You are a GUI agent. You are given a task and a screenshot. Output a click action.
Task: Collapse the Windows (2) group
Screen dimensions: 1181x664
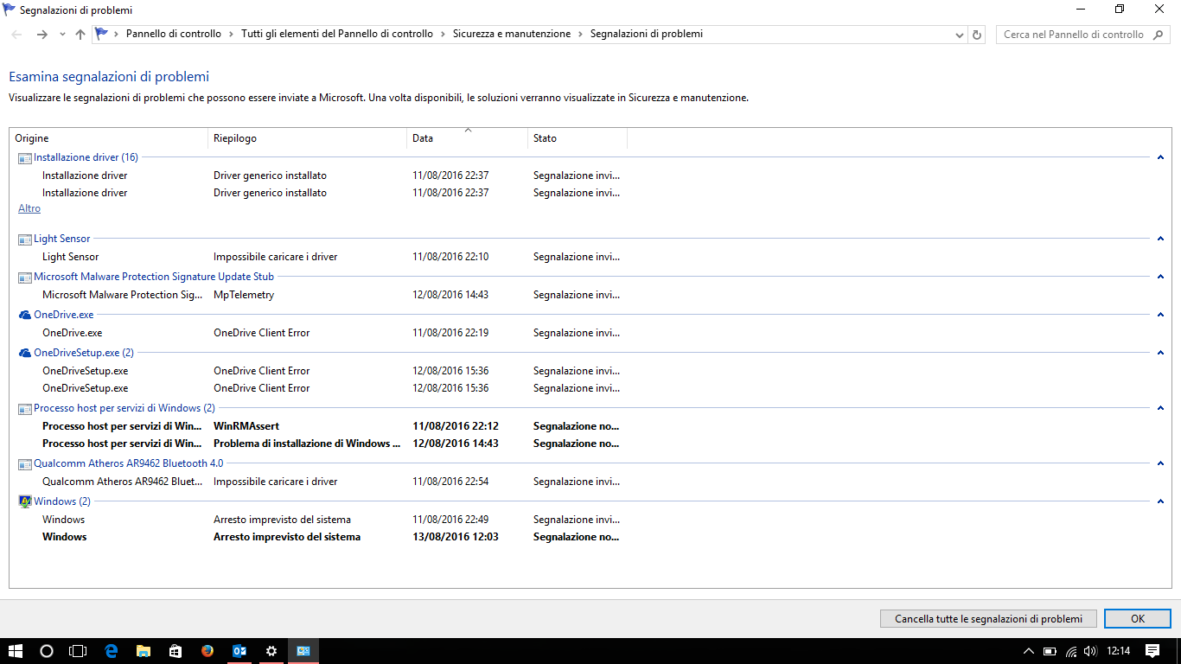point(1160,501)
